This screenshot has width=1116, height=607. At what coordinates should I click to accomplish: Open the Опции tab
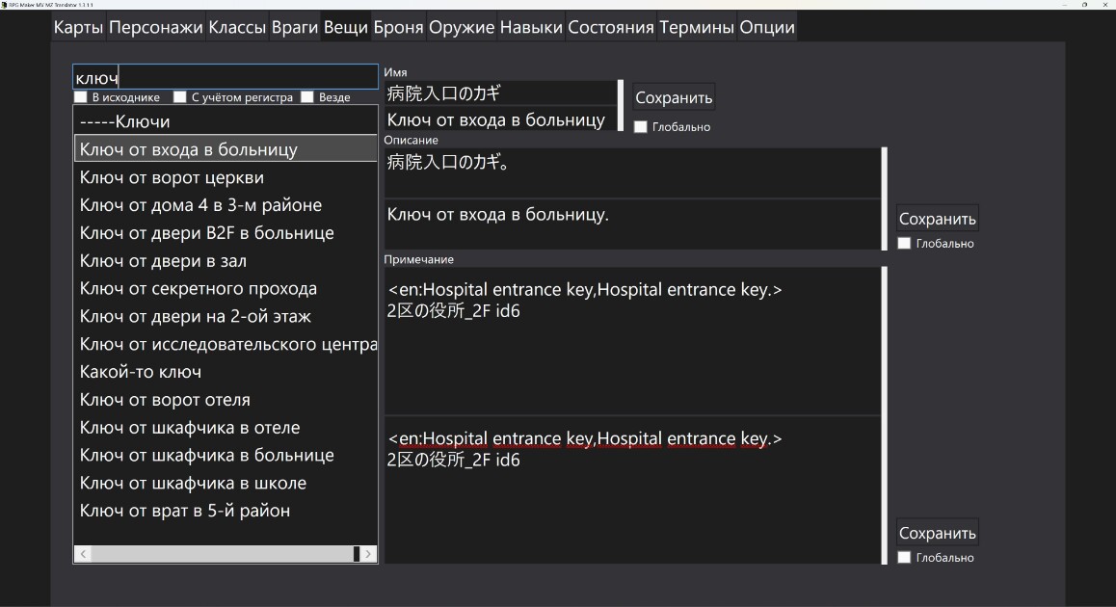(x=767, y=27)
